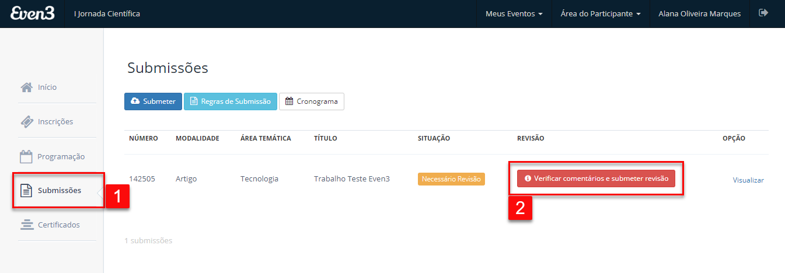
Task: Expand the Área do Participante menu
Action: [x=601, y=13]
